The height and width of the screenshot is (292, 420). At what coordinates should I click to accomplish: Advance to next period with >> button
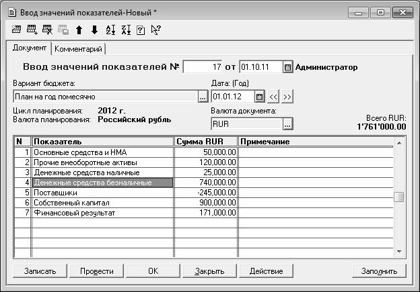tap(287, 97)
